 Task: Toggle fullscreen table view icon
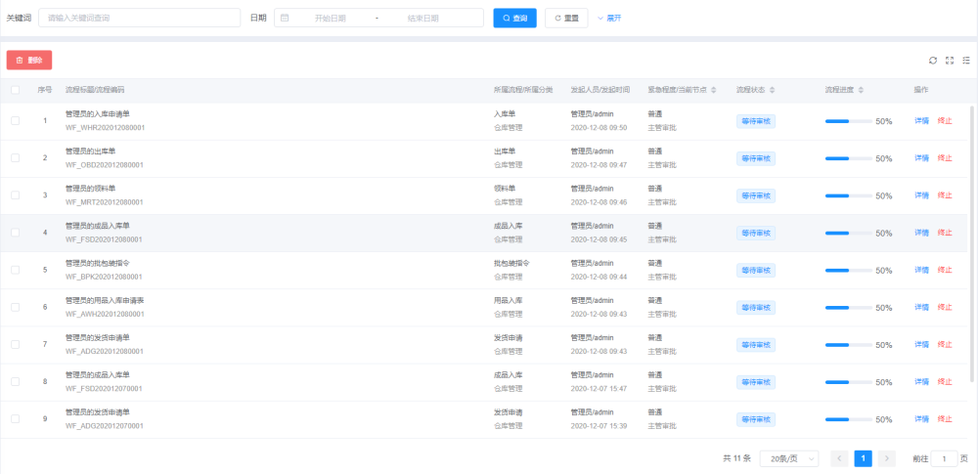coord(950,61)
